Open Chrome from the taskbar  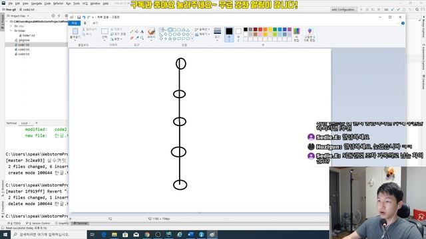point(147,234)
